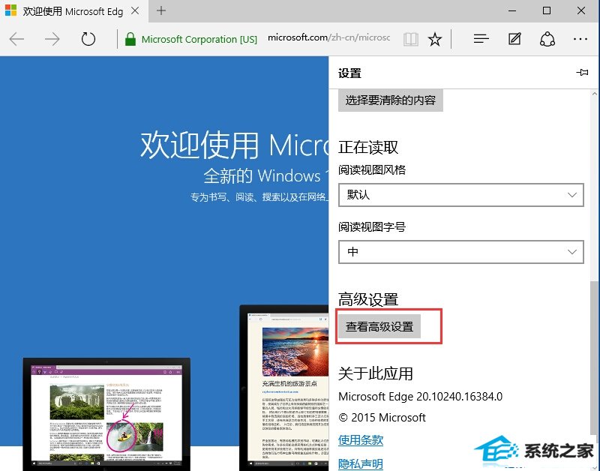Open the 使用条款 link
This screenshot has width=600, height=471.
pyautogui.click(x=361, y=440)
